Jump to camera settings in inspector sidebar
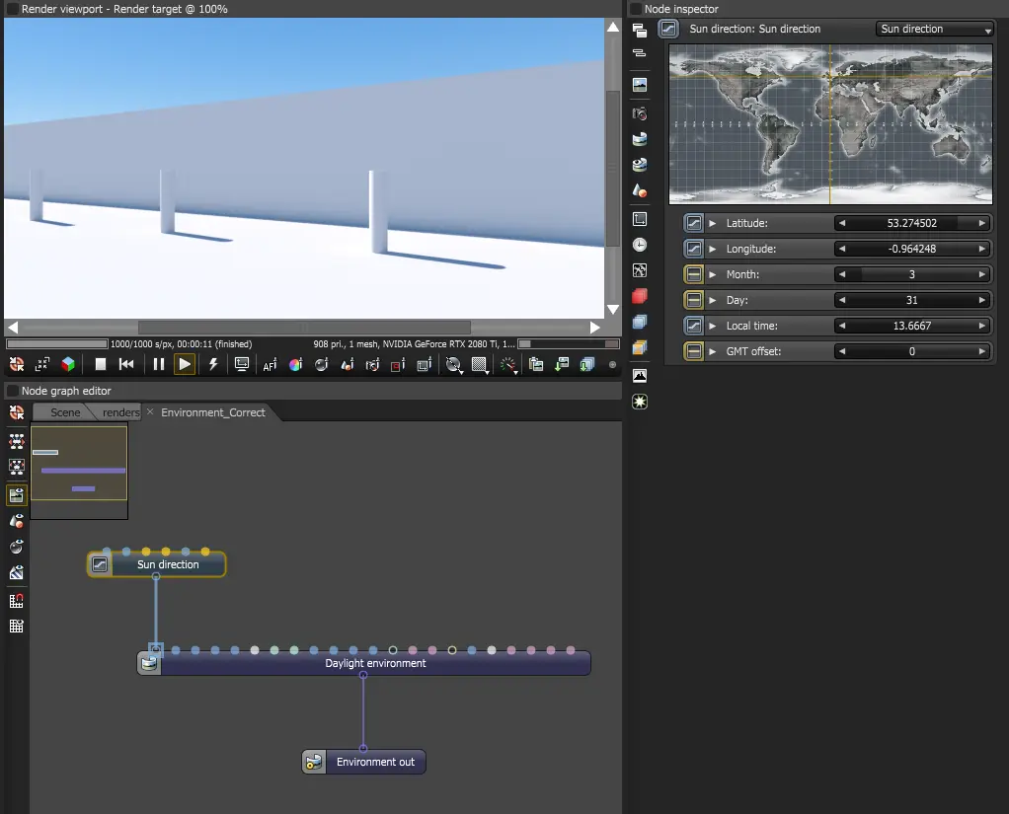Image resolution: width=1009 pixels, height=814 pixels. 640,113
